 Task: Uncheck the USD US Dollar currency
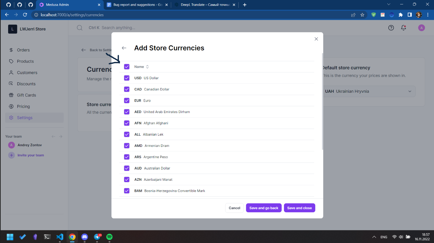[127, 78]
